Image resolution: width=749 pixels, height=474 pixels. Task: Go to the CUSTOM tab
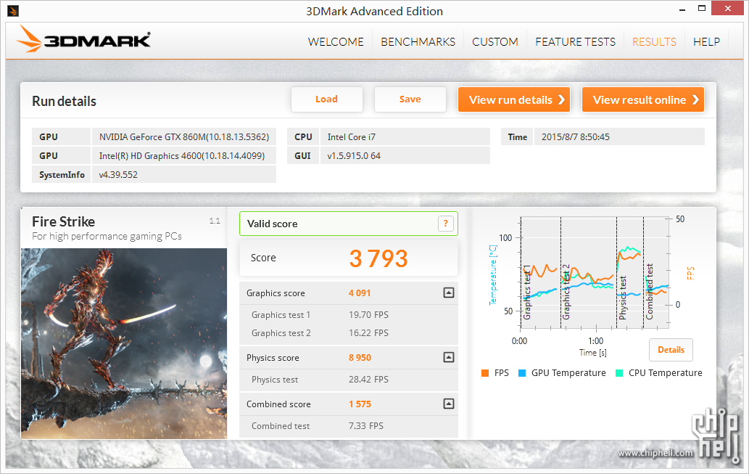tap(495, 41)
